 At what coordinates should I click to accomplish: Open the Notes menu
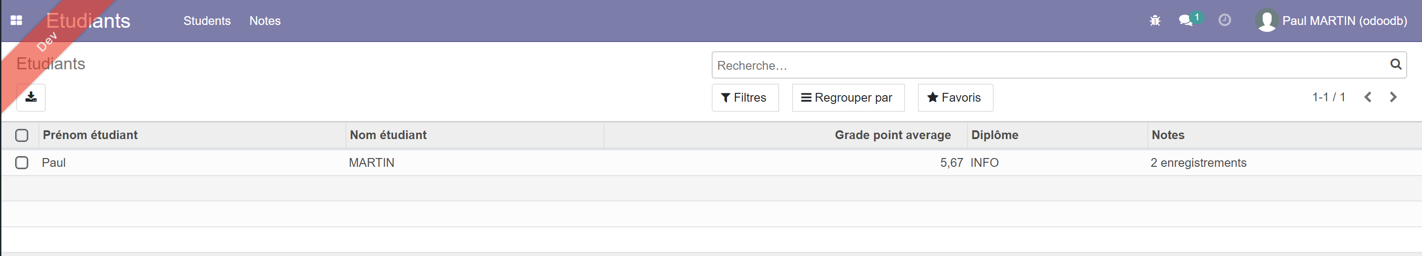265,21
